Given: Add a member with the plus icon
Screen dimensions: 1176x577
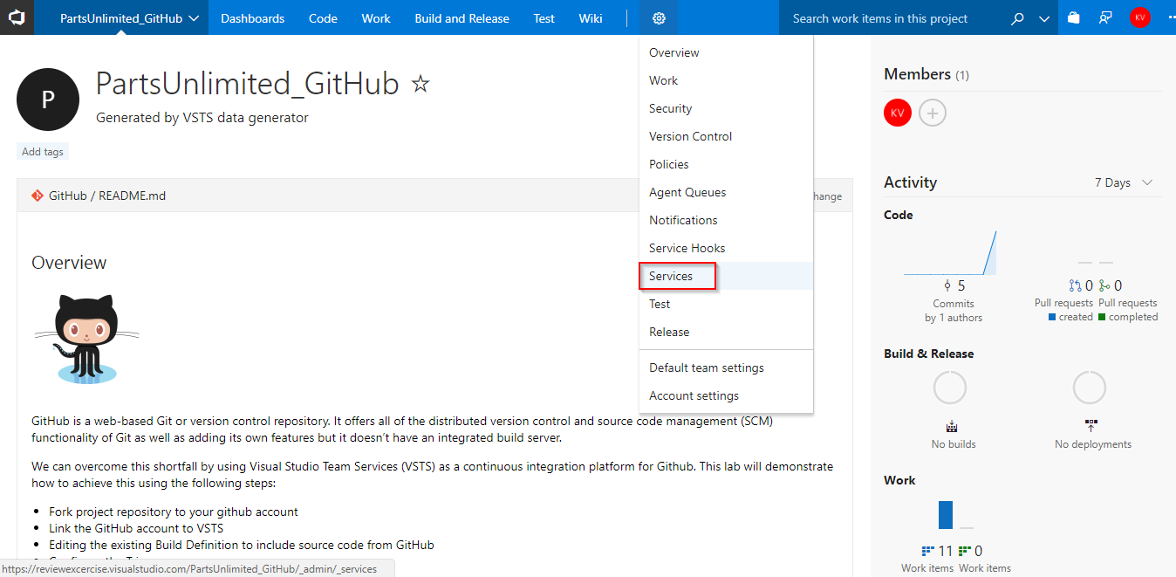Looking at the screenshot, I should tap(933, 113).
